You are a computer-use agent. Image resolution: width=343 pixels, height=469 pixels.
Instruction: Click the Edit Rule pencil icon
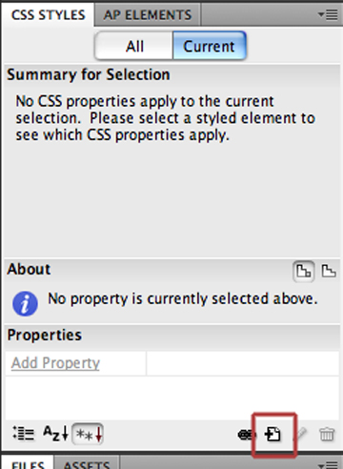(x=301, y=434)
